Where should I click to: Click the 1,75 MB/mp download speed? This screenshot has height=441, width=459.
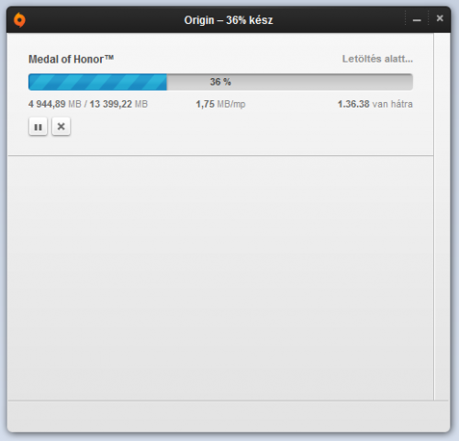point(220,104)
